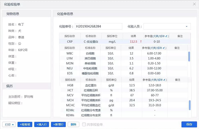Click the 化验单号 input field
Image resolution: width=199 pixels, height=129 pixels.
click(99, 26)
